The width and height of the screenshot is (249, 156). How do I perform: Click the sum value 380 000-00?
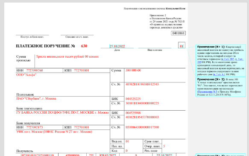(133, 71)
